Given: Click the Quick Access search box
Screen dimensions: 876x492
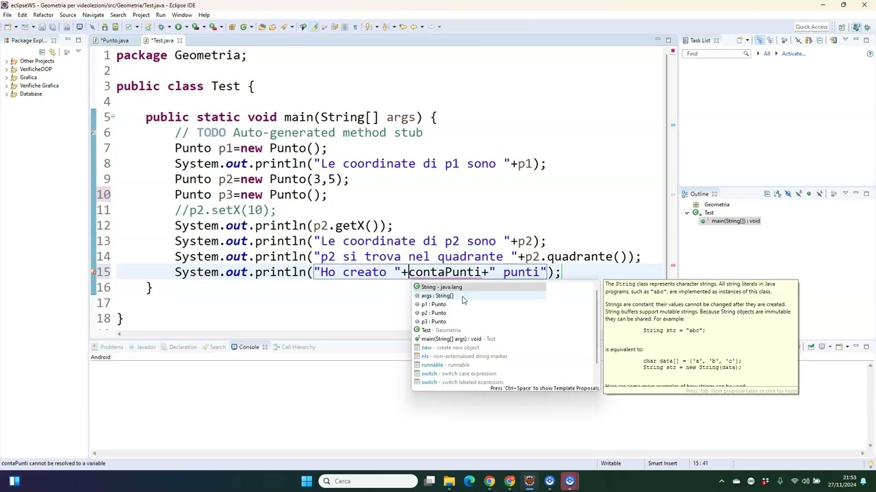Looking at the screenshot, I should coord(812,27).
